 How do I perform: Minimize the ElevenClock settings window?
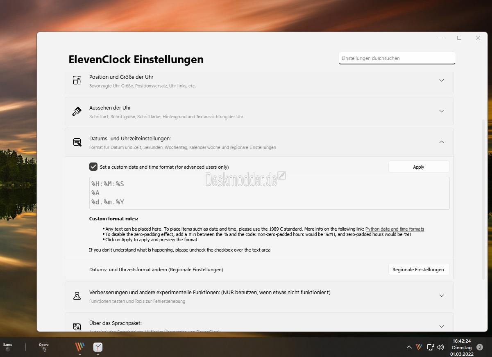pyautogui.click(x=441, y=38)
